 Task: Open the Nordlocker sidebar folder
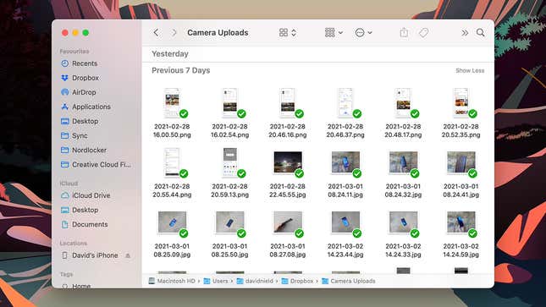point(84,150)
